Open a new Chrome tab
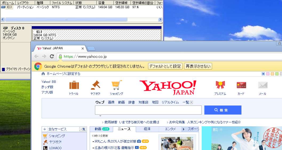This screenshot has height=150, width=282. click(x=91, y=48)
